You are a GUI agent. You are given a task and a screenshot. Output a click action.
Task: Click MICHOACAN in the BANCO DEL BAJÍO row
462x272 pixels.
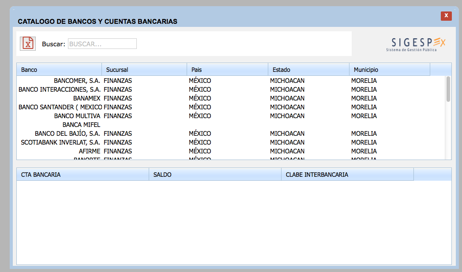[x=287, y=134]
